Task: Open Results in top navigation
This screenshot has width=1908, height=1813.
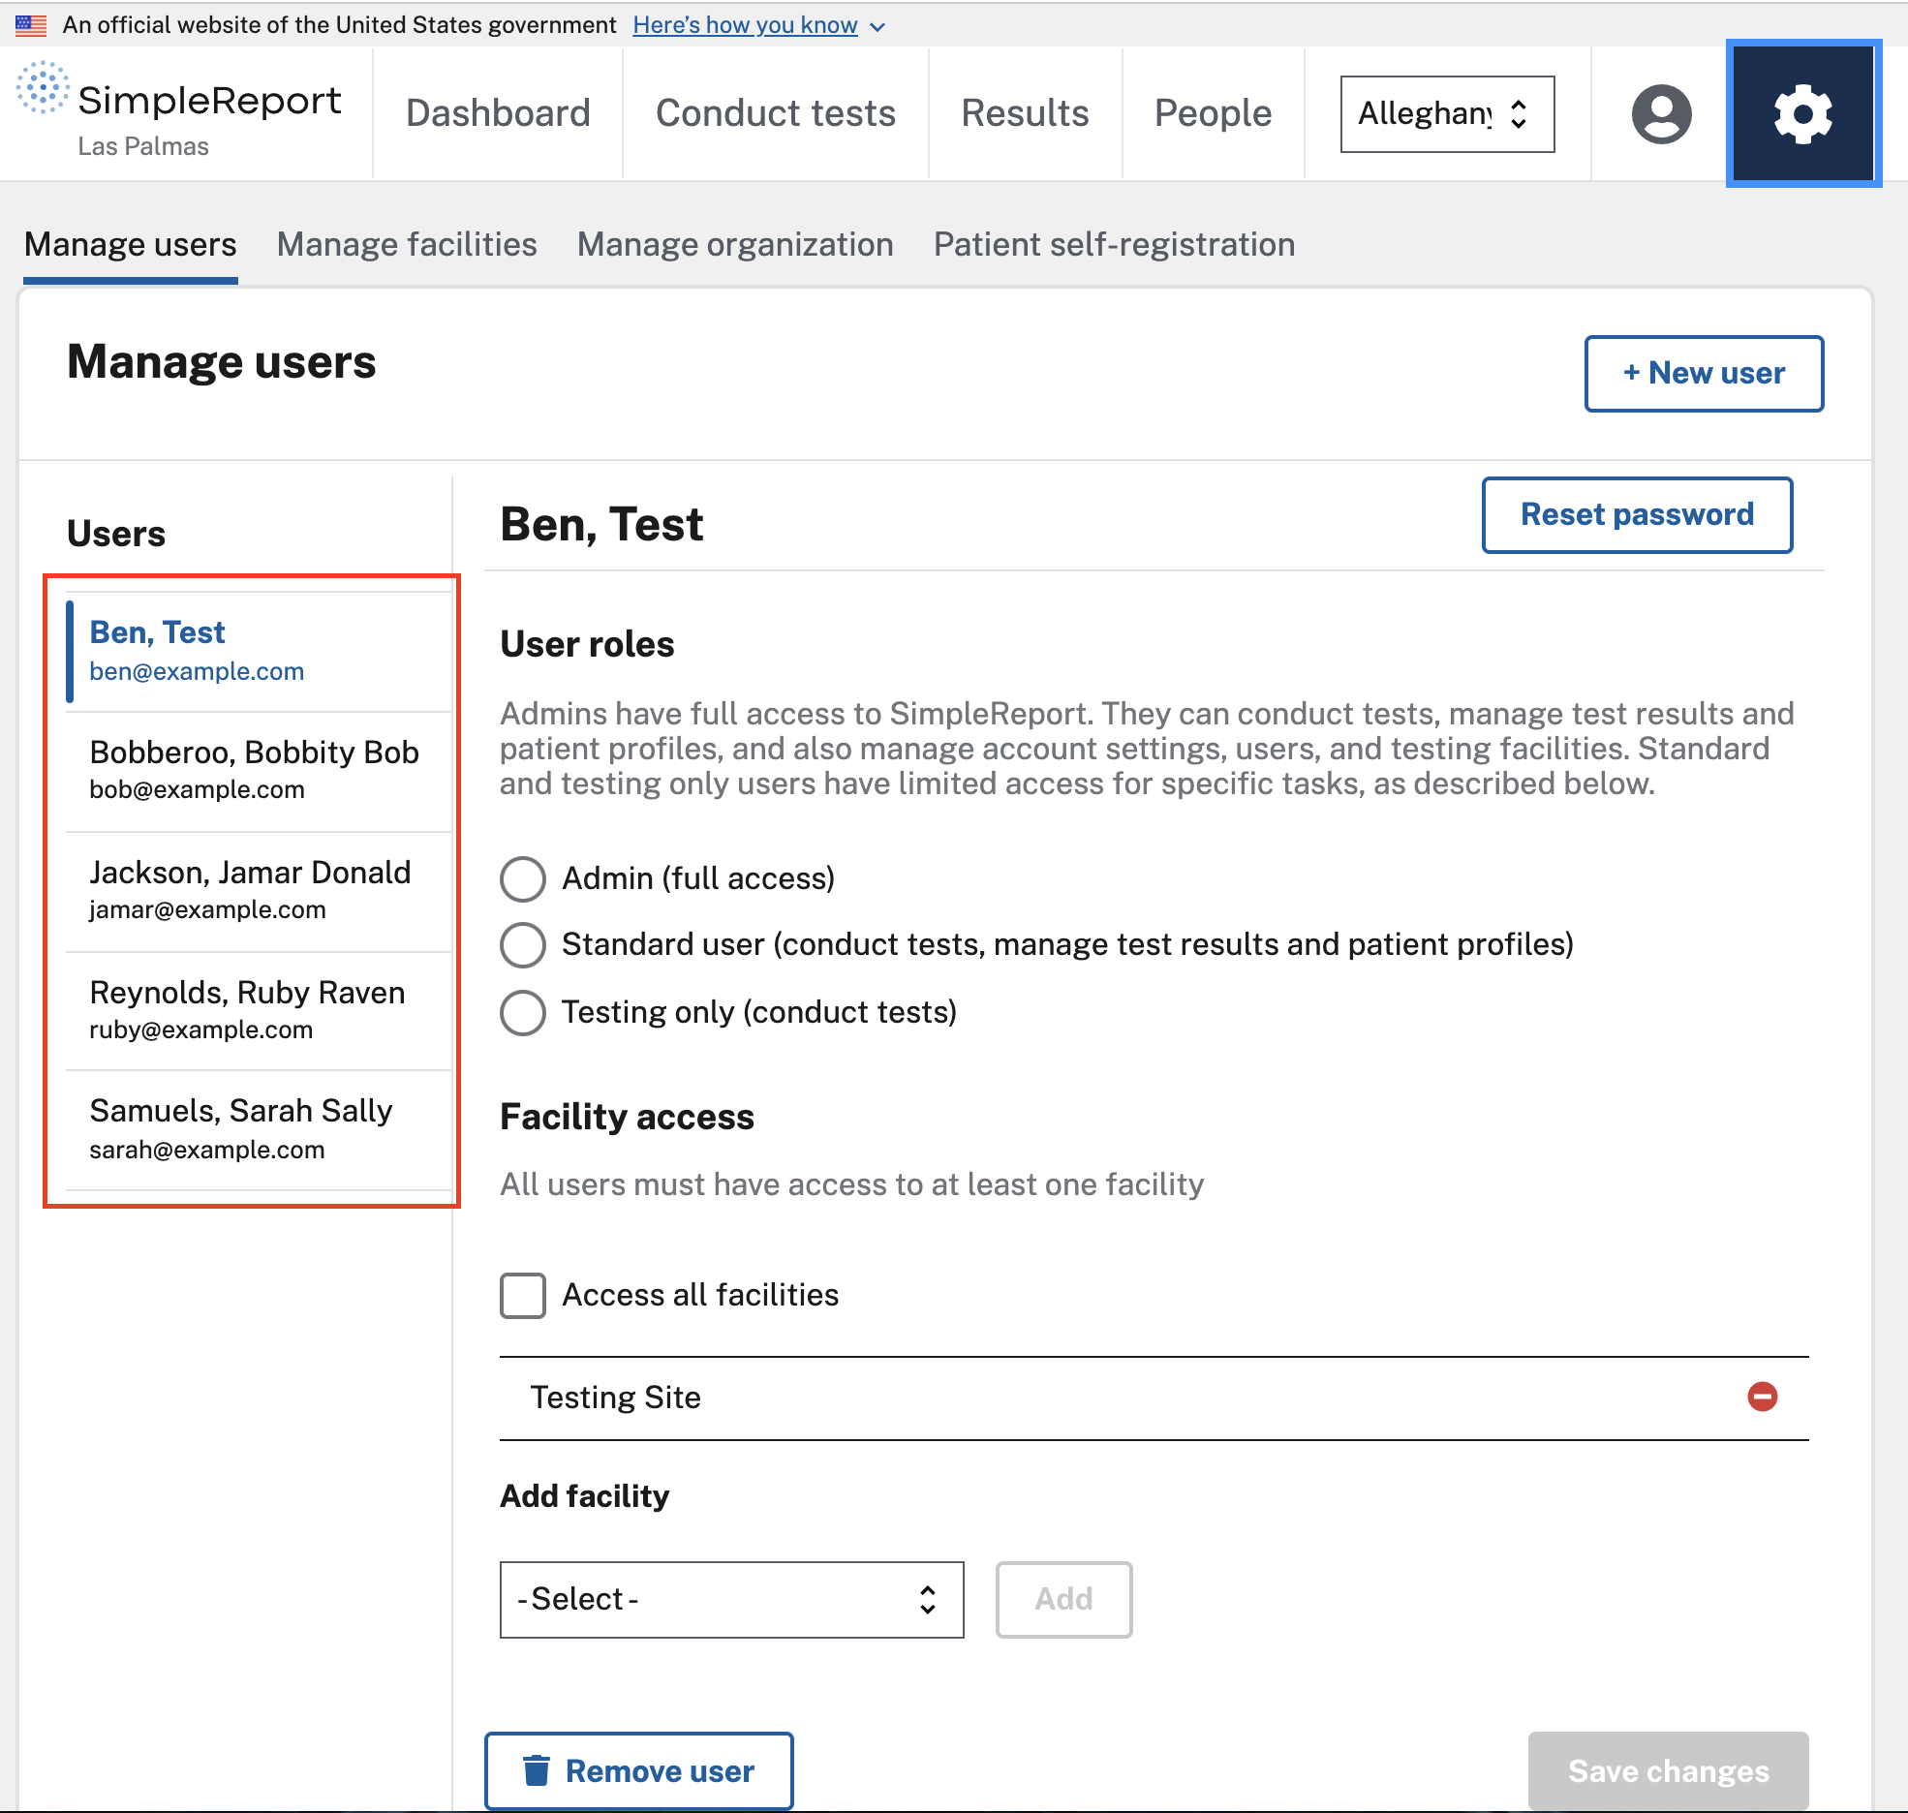Action: coord(1025,113)
